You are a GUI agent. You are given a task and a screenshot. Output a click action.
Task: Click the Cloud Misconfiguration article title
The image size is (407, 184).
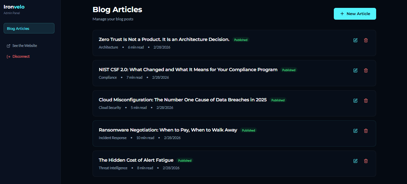(x=183, y=100)
